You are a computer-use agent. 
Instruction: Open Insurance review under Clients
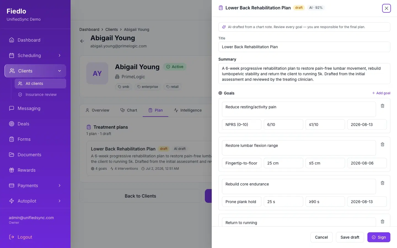pos(40,95)
